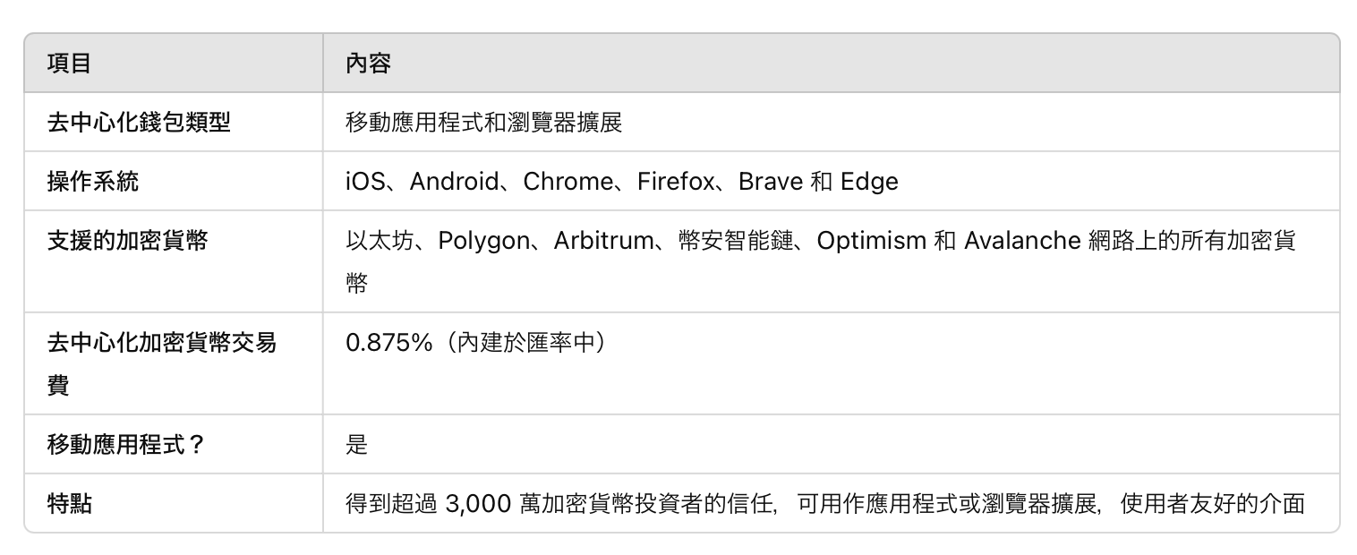The width and height of the screenshot is (1357, 555).
Task: Click the word Chrome in the table
Action: (x=568, y=182)
